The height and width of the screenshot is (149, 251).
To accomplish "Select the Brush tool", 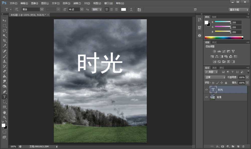I will coord(4,56).
